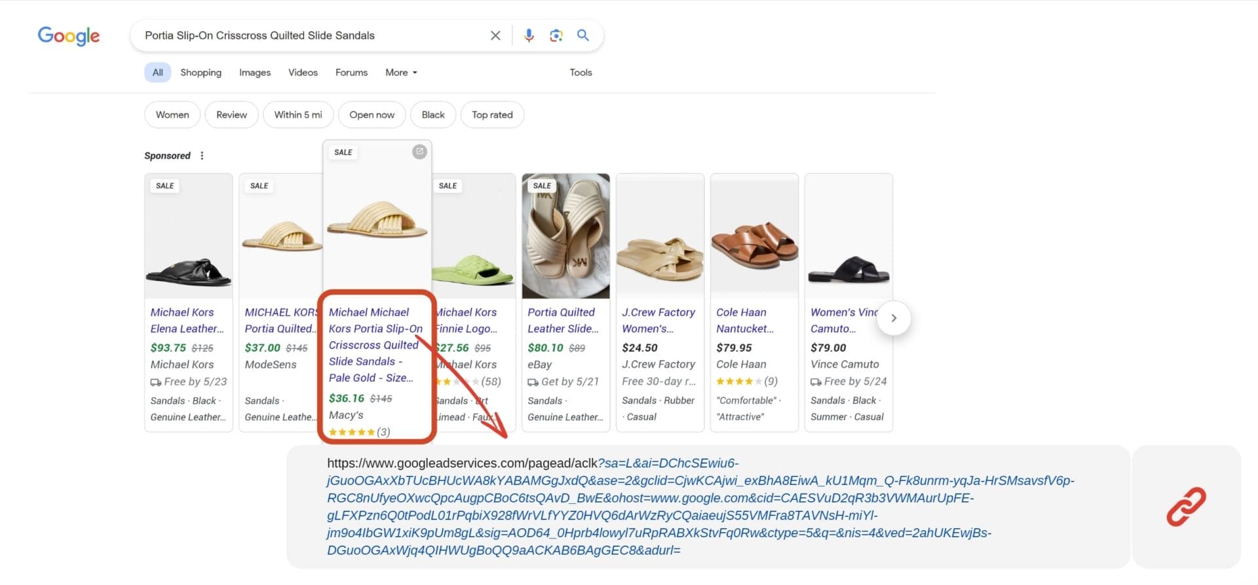Click the share icon on the SALE product card
1258x585 pixels.
[x=419, y=151]
